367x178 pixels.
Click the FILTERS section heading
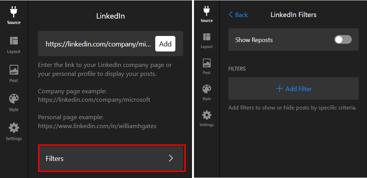[x=237, y=69]
